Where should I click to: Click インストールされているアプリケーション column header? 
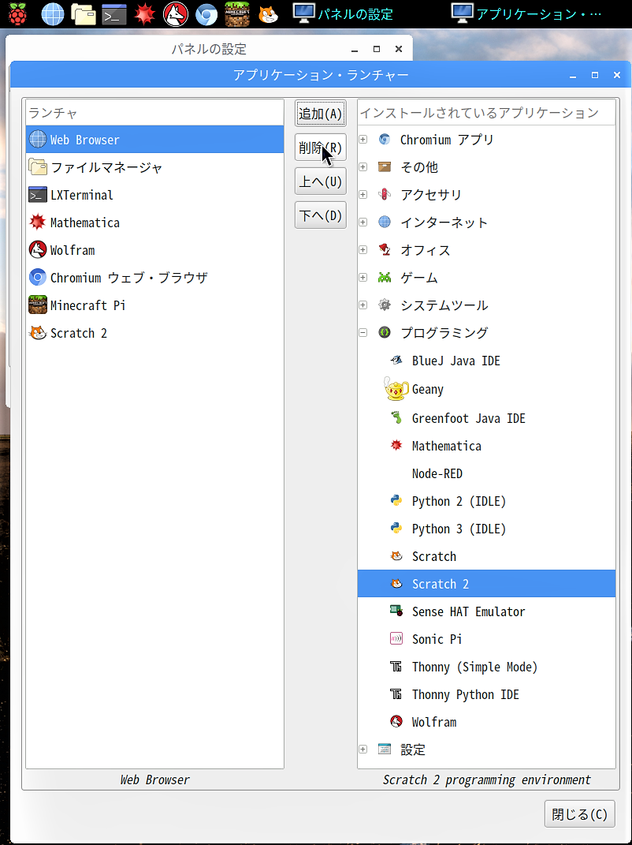point(487,113)
